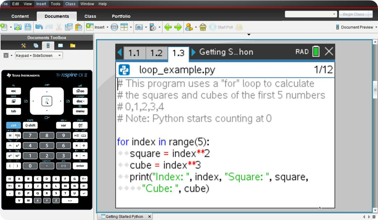Switch to the Content workspace tab
This screenshot has height=220, width=378.
[x=20, y=16]
